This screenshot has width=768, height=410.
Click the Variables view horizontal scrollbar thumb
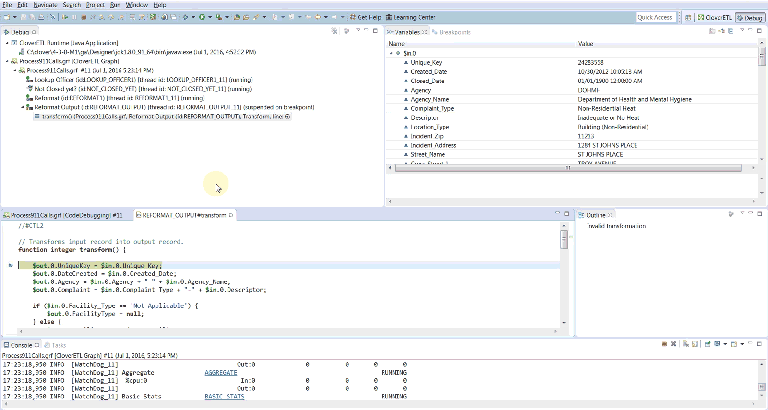click(568, 168)
